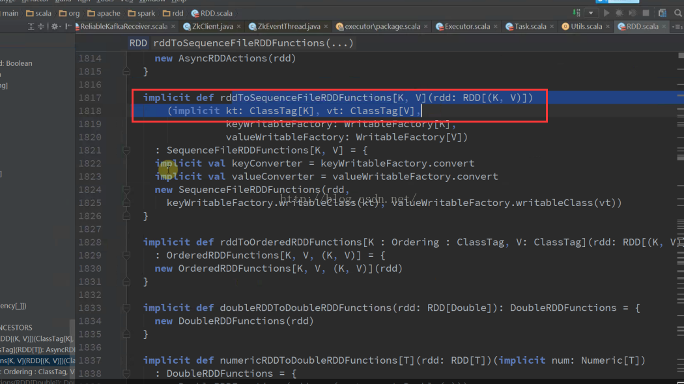Switch to the ReliableKafkaReceiver.scala tab
This screenshot has width=684, height=384.
coord(124,27)
